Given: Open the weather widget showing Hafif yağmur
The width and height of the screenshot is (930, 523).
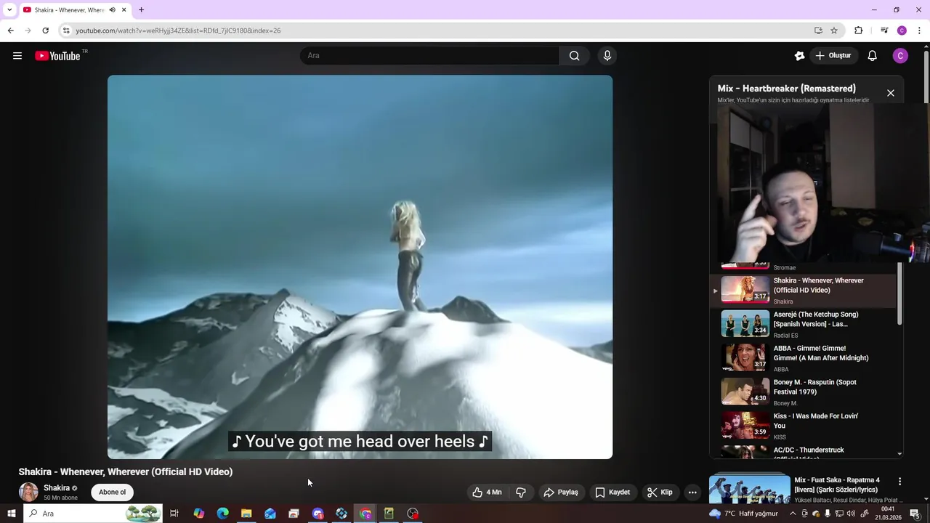Looking at the screenshot, I should coord(743,514).
